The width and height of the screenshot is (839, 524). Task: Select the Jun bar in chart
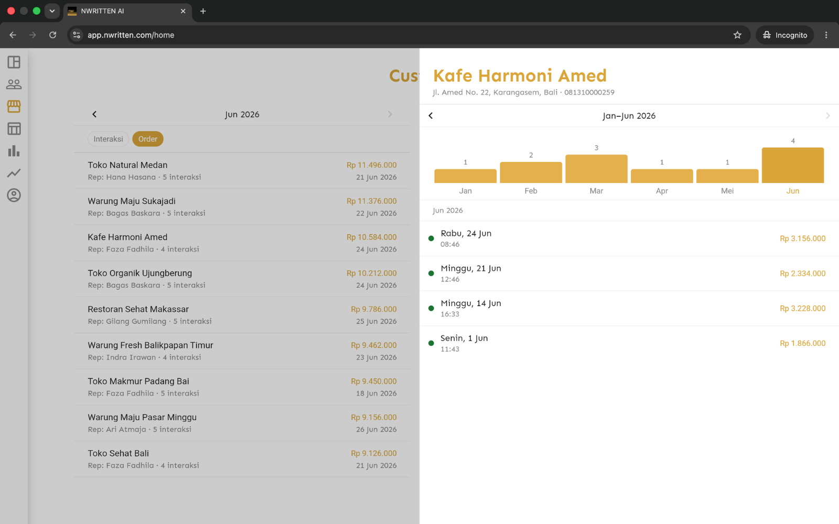click(793, 165)
